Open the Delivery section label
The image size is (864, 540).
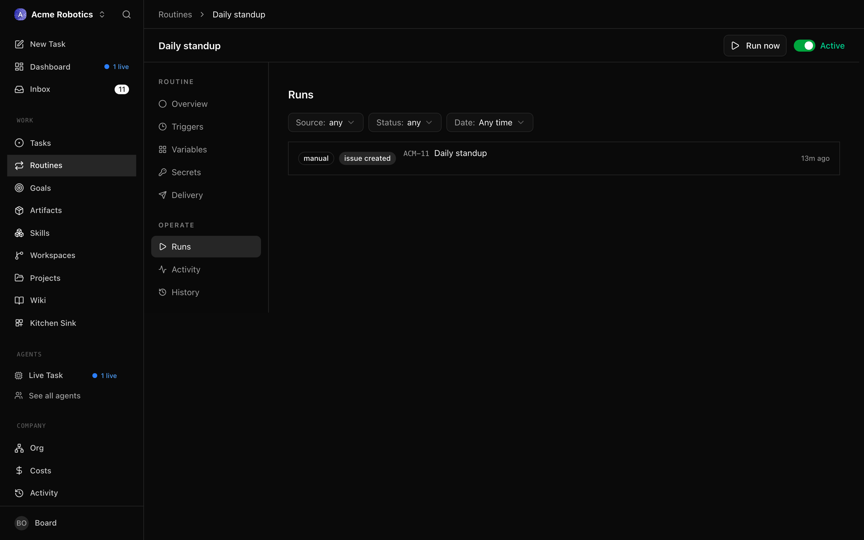point(187,195)
